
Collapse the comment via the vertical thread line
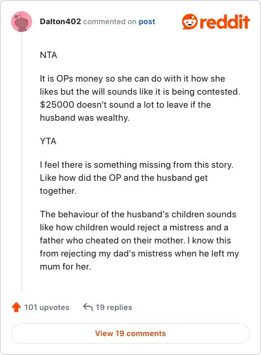click(22, 162)
